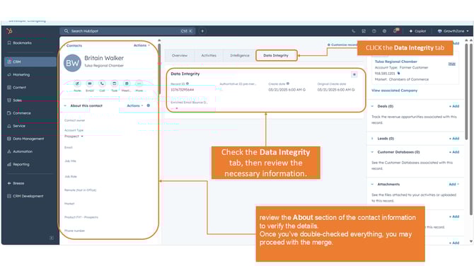The width and height of the screenshot is (474, 266).
Task: Open Actions dropdown in About this contact
Action: coord(135,106)
